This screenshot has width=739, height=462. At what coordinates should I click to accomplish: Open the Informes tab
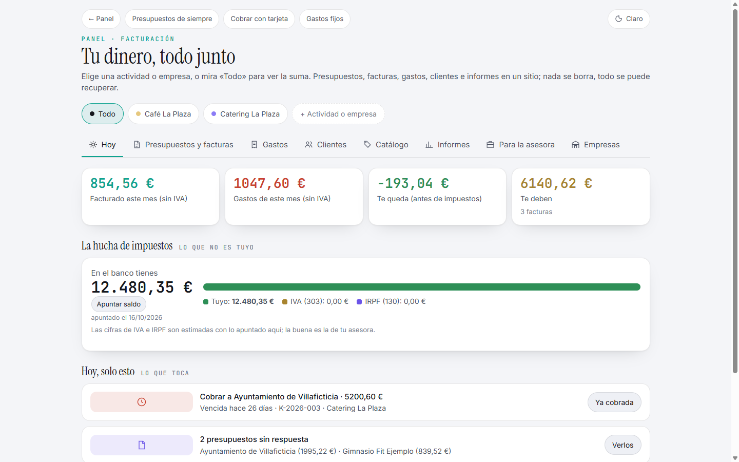(x=448, y=145)
